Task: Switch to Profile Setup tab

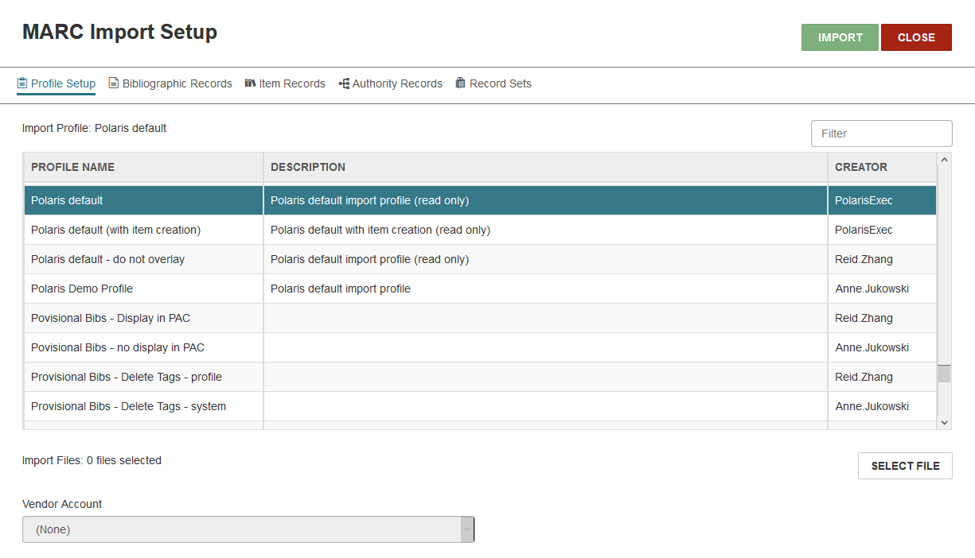Action: pyautogui.click(x=56, y=83)
